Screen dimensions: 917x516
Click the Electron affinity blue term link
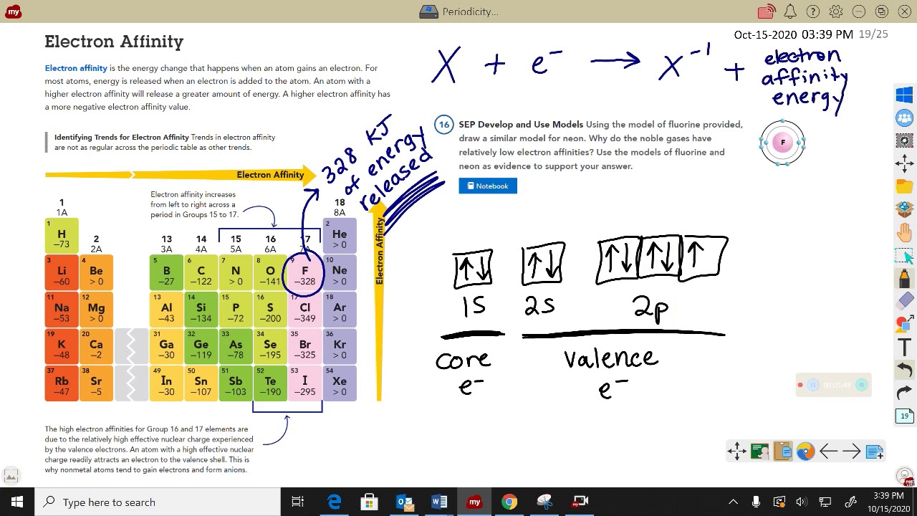(76, 68)
